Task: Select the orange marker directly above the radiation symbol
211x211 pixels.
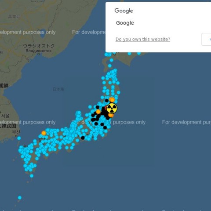Action: pos(112,100)
